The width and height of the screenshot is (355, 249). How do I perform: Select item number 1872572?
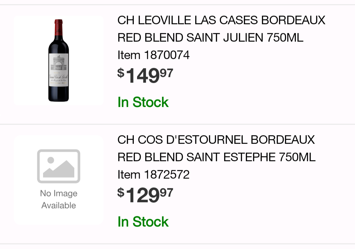167,175
